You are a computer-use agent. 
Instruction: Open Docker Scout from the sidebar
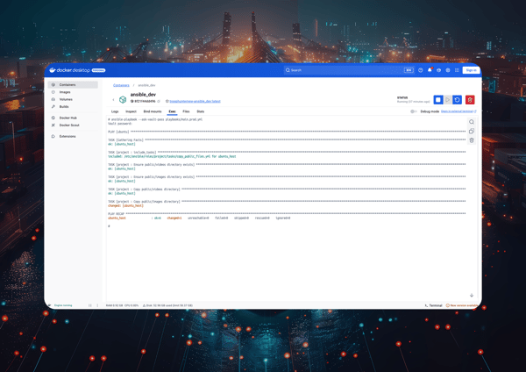click(68, 125)
